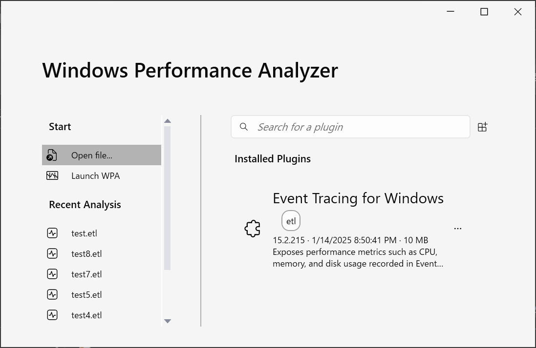This screenshot has width=536, height=348.
Task: Click the puzzle-piece plugin icon
Action: [252, 228]
